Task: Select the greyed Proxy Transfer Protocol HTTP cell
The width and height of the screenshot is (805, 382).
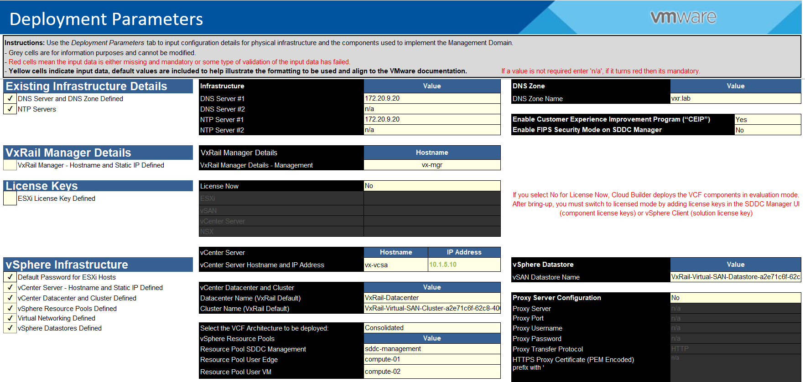Action: point(736,349)
